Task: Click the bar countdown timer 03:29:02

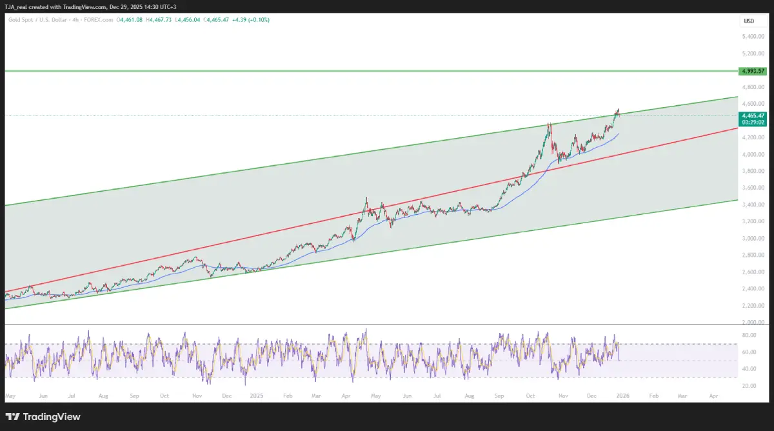Action: point(753,122)
